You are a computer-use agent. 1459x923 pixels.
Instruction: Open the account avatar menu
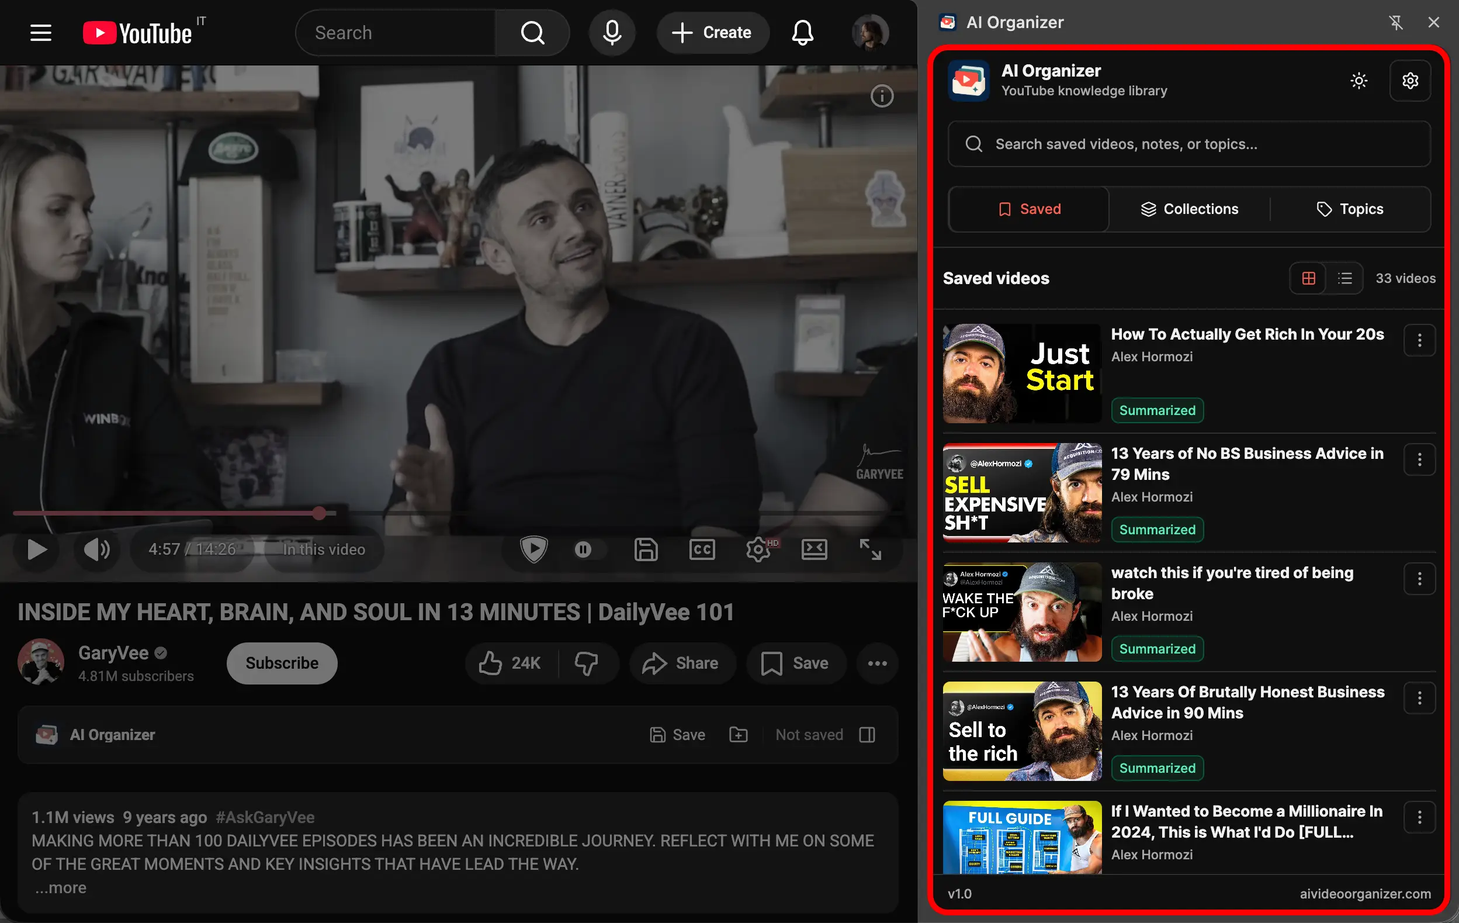[x=870, y=33]
